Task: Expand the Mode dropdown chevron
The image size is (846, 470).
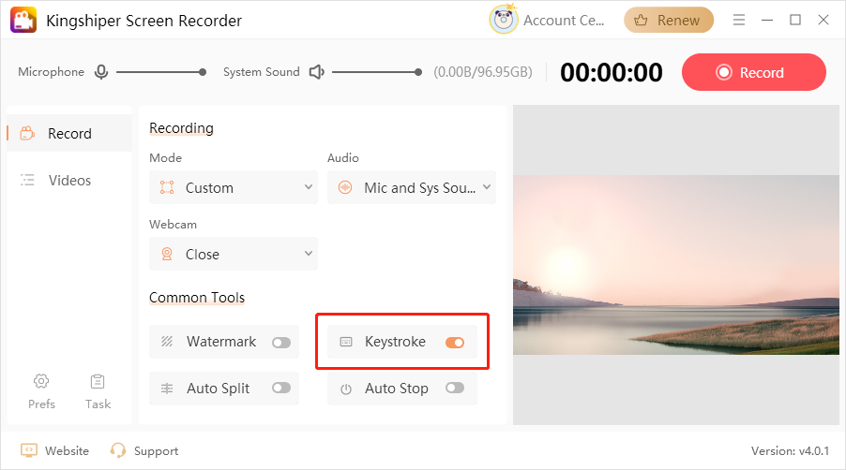Action: pos(308,187)
